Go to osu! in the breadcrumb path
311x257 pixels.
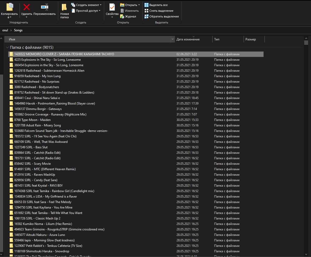(x=5, y=30)
